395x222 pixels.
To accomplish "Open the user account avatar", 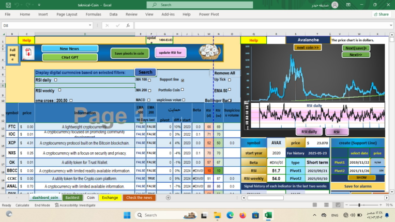I will point(335,5).
